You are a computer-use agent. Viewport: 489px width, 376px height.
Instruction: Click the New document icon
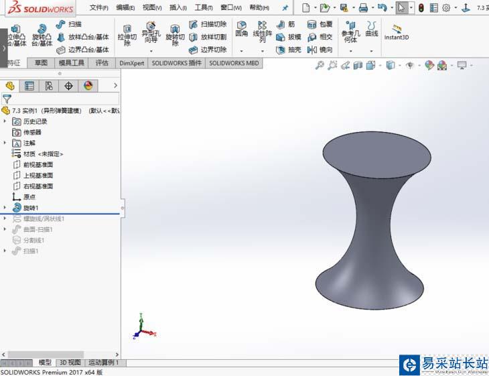click(306, 7)
